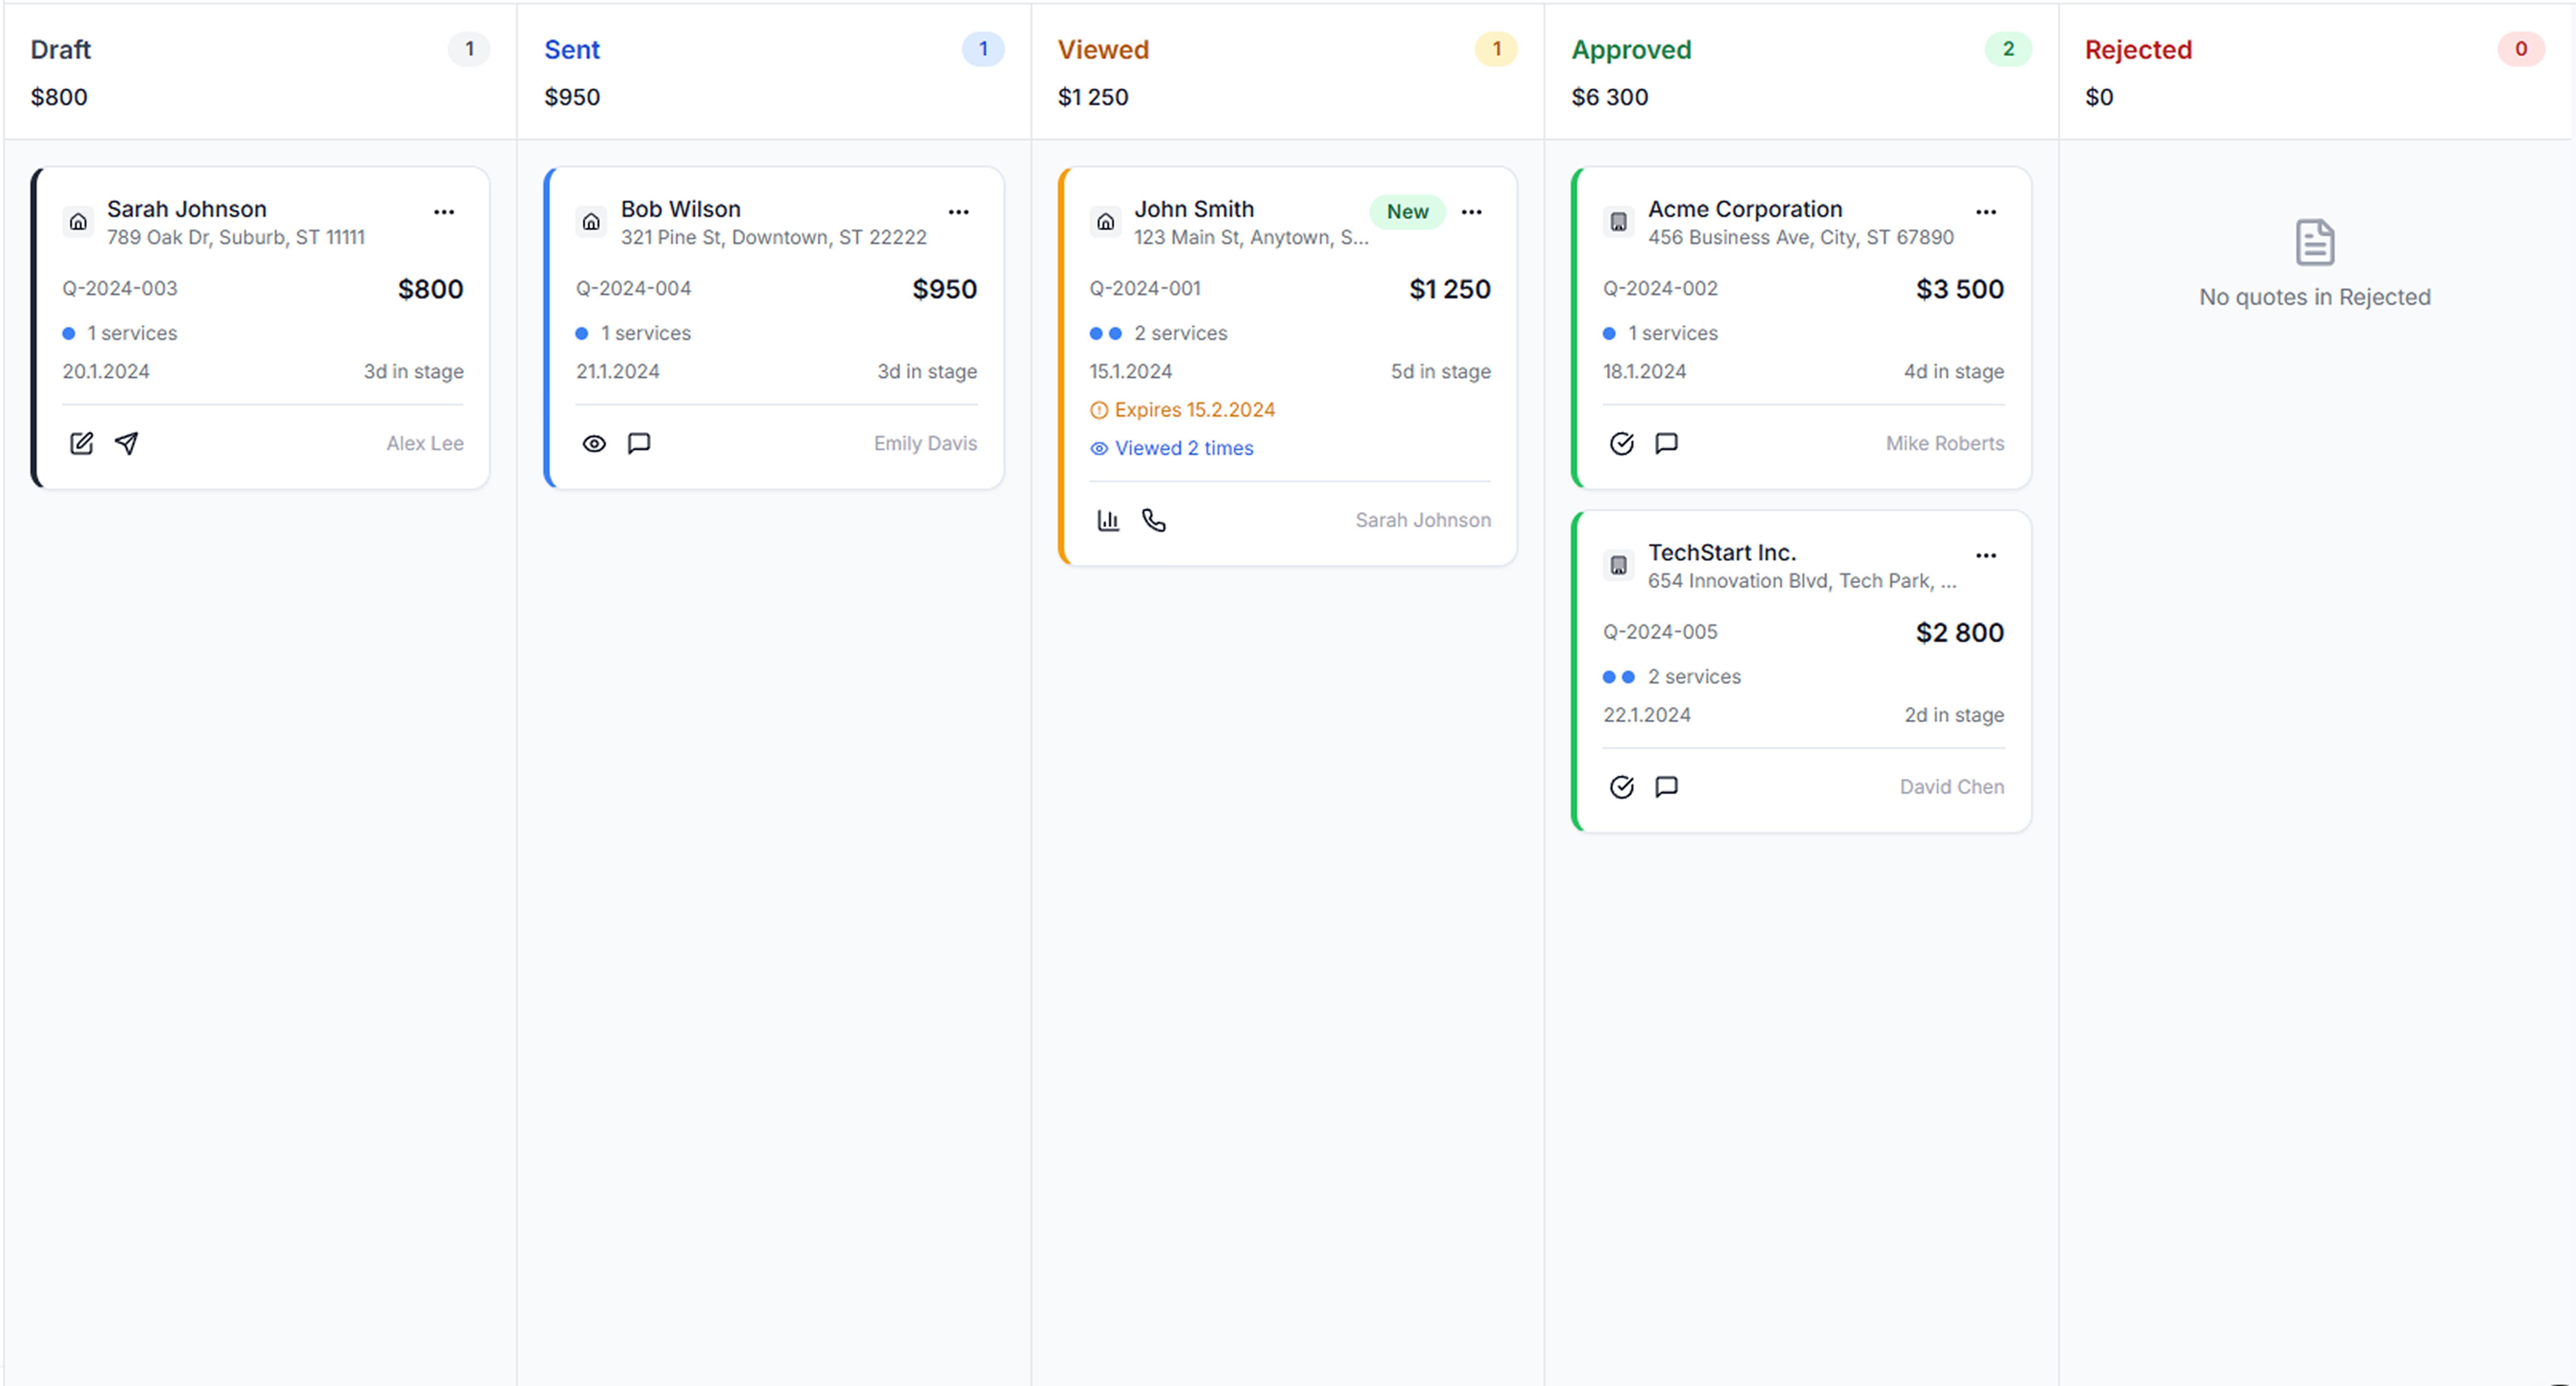Viewport: 2576px width, 1386px height.
Task: Click the eye icon on Bob Wilson's card
Action: [594, 443]
